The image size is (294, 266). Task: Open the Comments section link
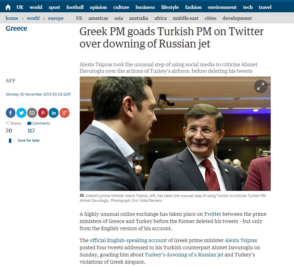[x=39, y=124]
